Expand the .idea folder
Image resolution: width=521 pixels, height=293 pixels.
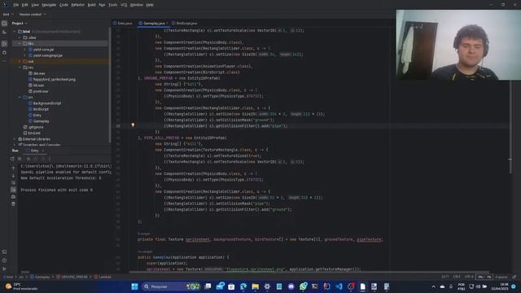pos(20,37)
